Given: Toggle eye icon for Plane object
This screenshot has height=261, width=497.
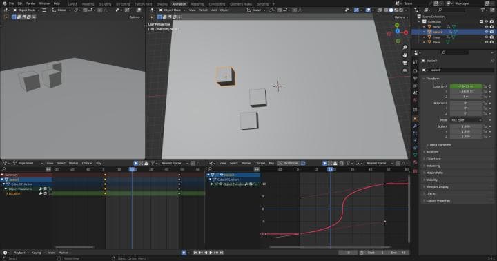Looking at the screenshot, I should pyautogui.click(x=487, y=42).
